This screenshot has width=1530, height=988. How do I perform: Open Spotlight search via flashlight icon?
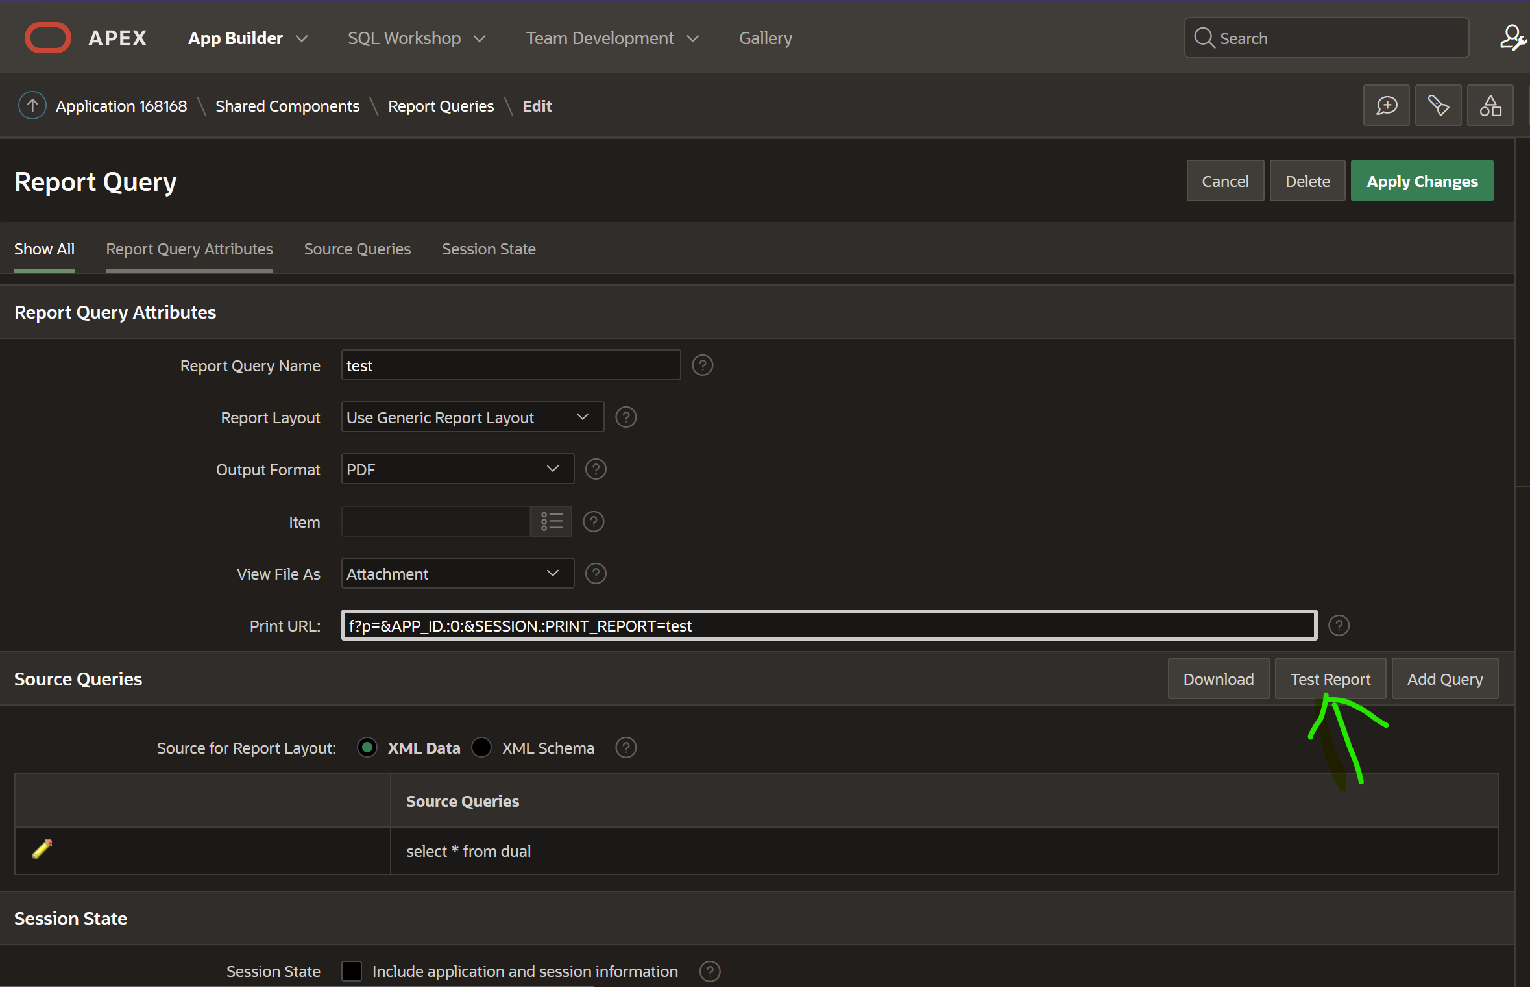[x=1438, y=105]
